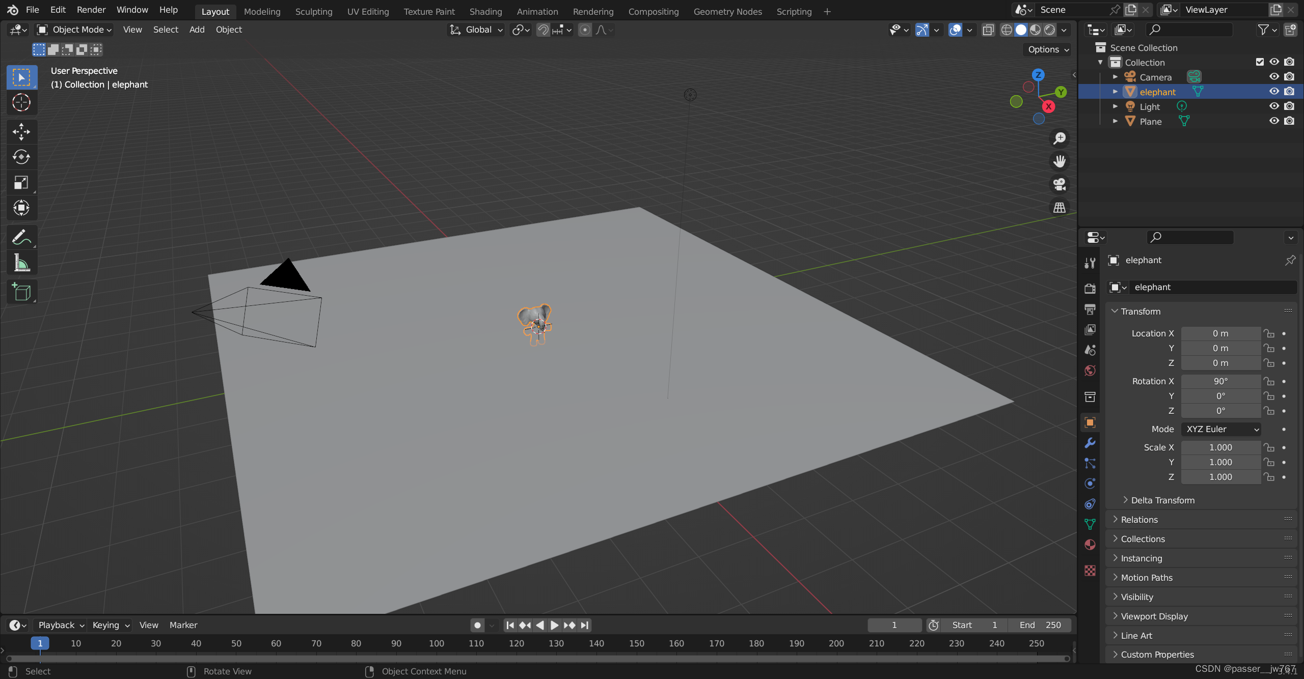Click the Location X value field

[1220, 333]
